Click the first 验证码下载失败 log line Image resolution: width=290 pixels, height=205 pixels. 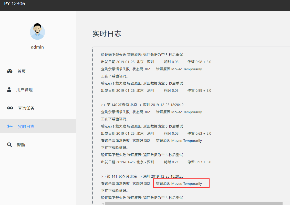142,55
